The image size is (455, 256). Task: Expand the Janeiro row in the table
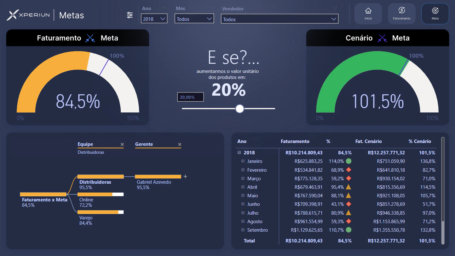coord(243,161)
